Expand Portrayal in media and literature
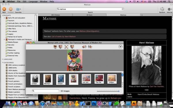Viewport: 173px width, 108px height. point(4,39)
